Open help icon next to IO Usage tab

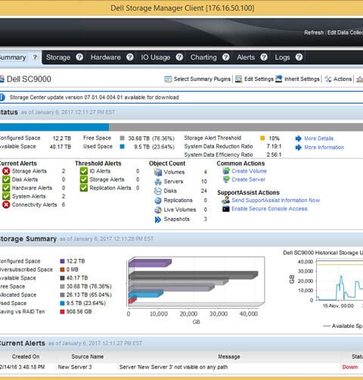[x=179, y=58]
